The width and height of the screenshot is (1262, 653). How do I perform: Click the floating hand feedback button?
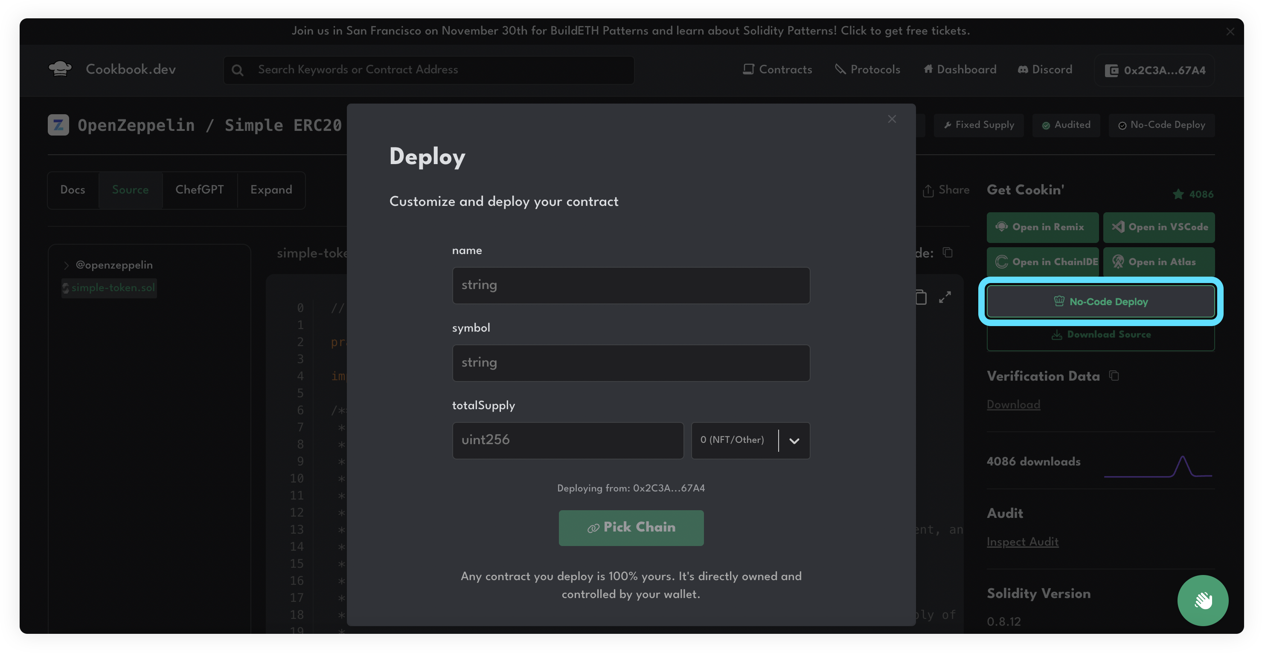(1203, 601)
